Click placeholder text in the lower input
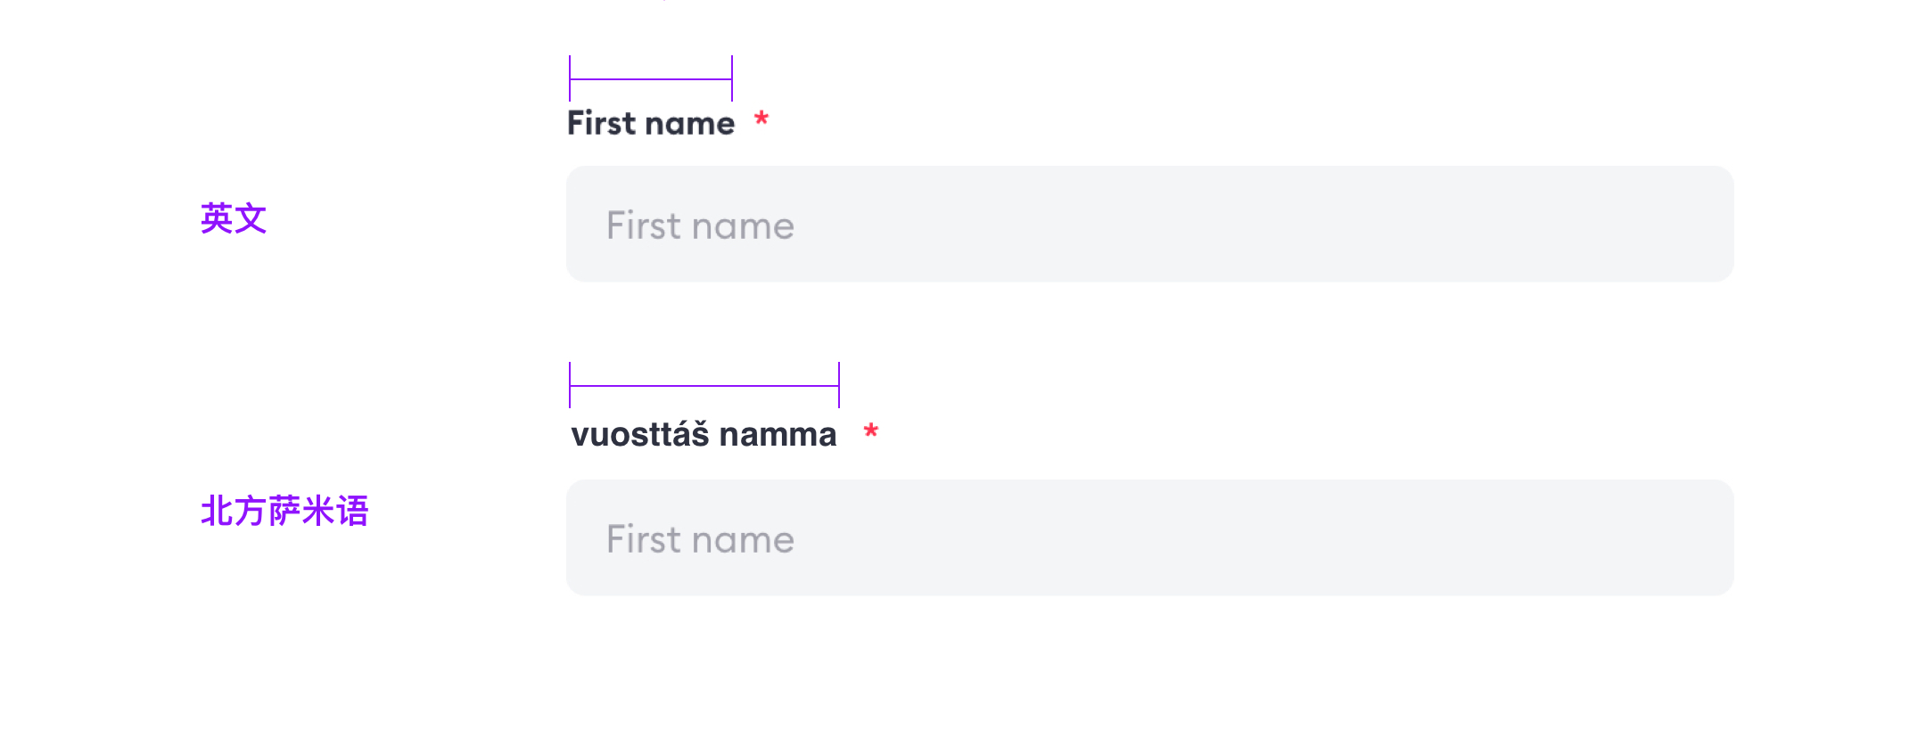The image size is (1926, 738). tap(700, 539)
